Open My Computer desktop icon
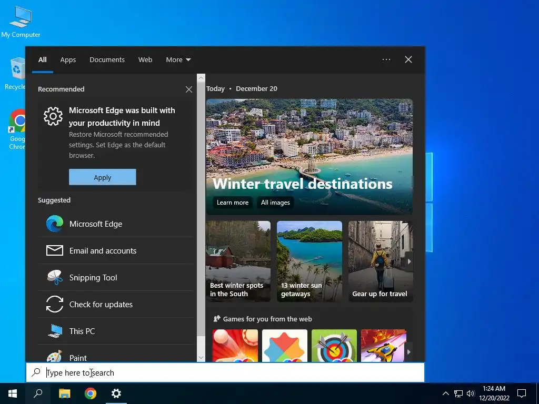 click(21, 22)
